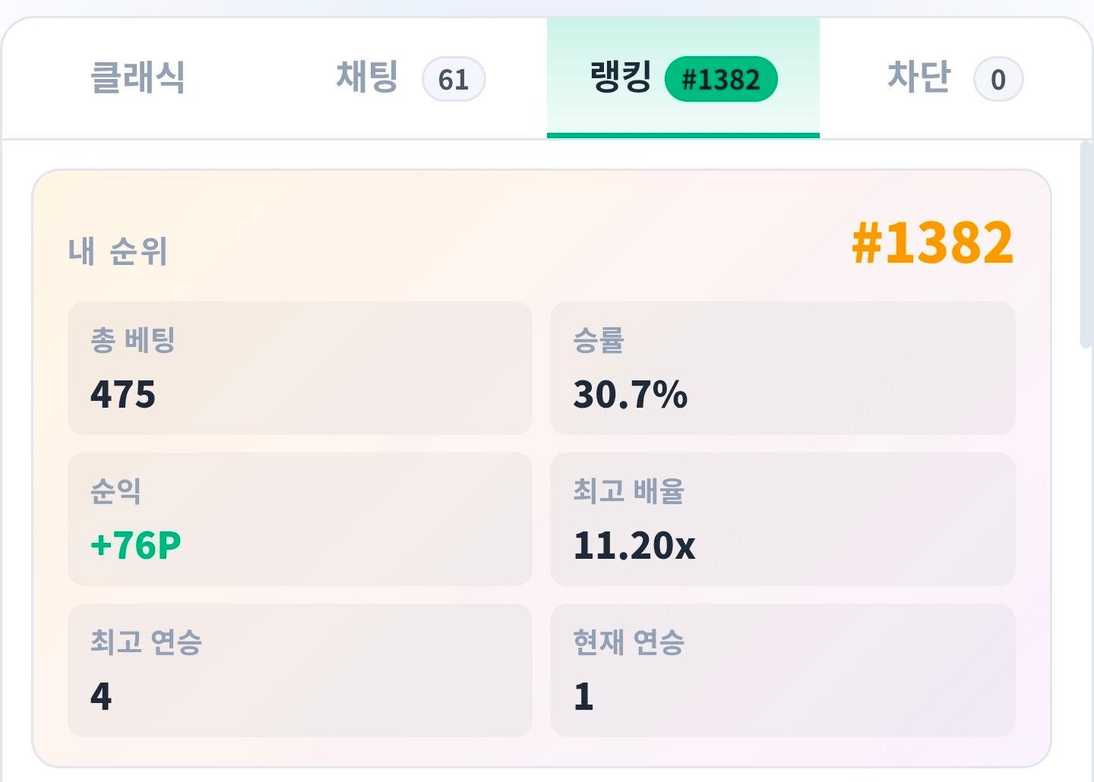Select the 최고 배율 11.20x stat card
Viewport: 1094px width, 782px height.
coord(783,519)
